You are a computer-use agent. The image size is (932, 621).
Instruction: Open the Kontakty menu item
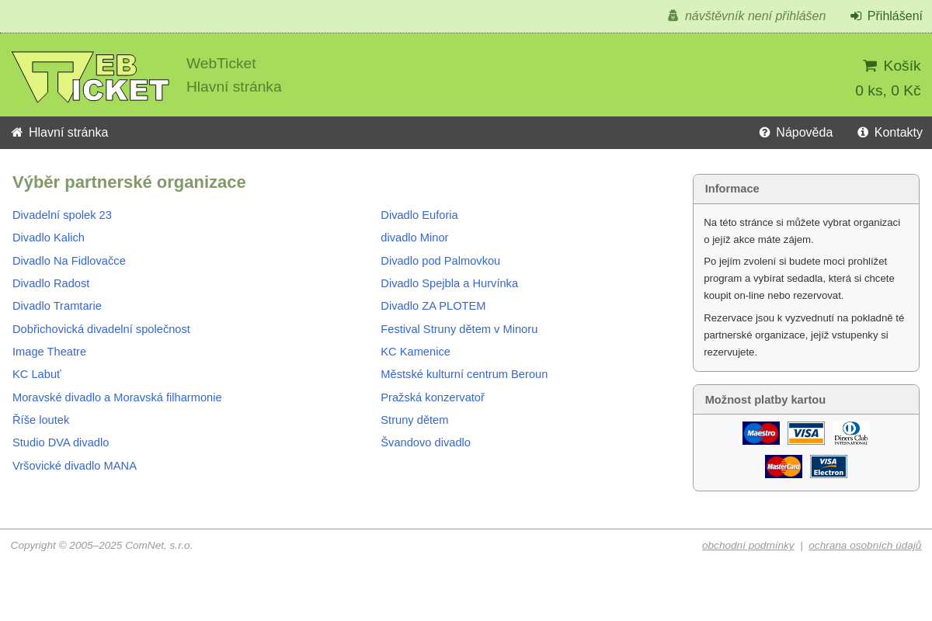click(x=898, y=132)
